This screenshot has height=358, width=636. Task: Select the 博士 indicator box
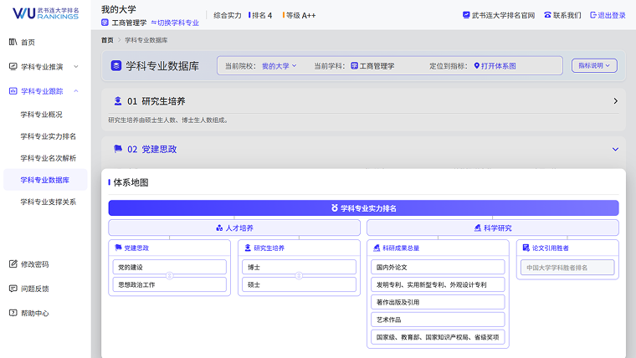[299, 267]
